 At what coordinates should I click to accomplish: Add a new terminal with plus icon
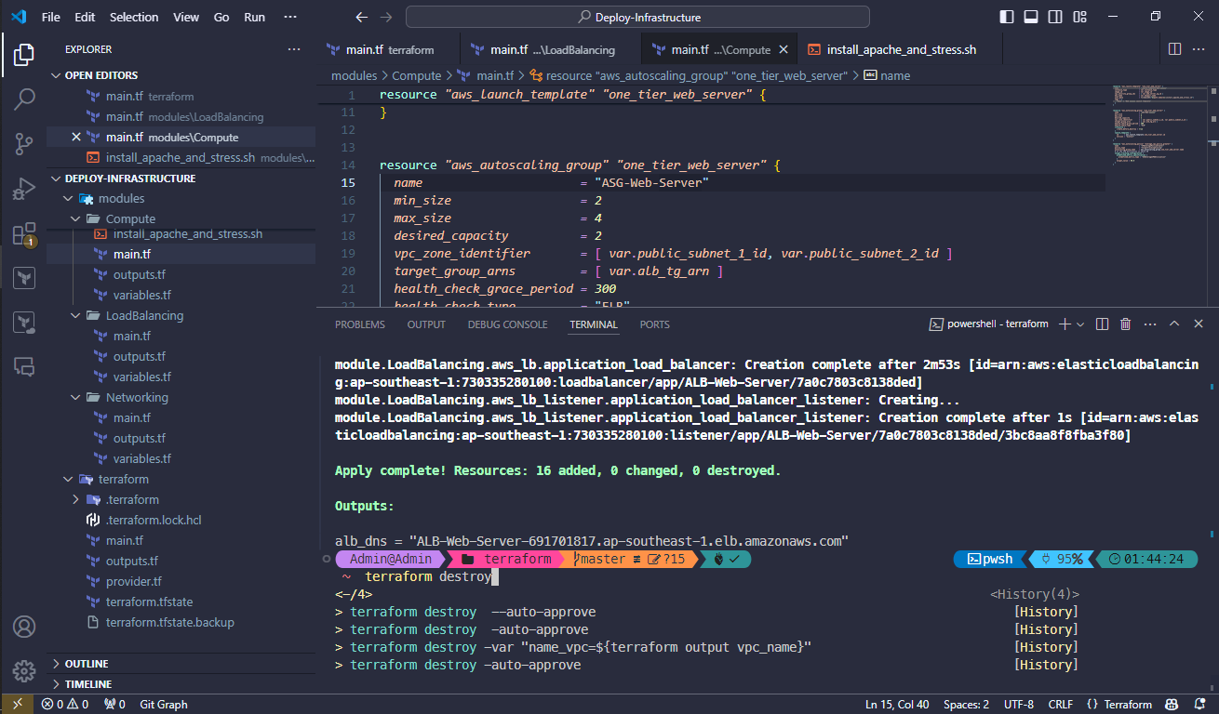click(x=1065, y=324)
